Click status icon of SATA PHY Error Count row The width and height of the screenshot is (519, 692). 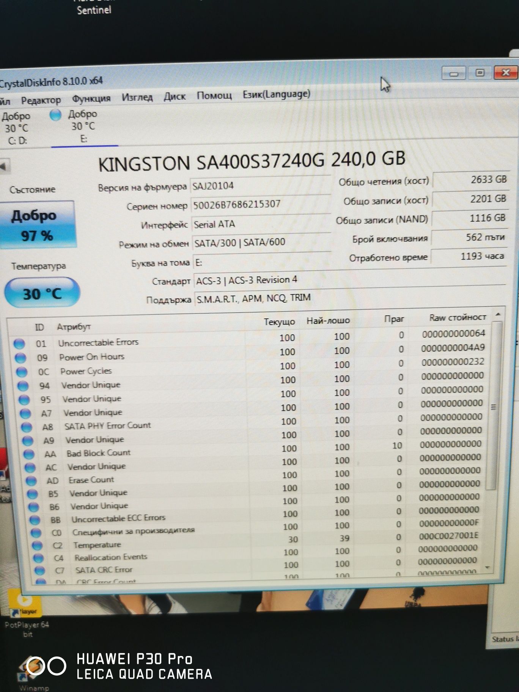[x=26, y=427]
